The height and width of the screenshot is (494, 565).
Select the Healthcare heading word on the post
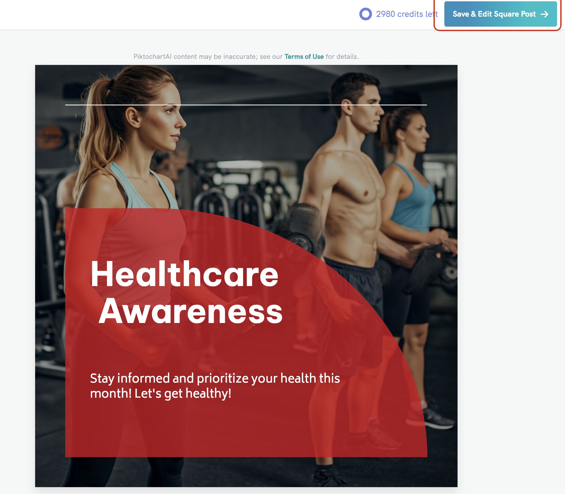tap(184, 274)
